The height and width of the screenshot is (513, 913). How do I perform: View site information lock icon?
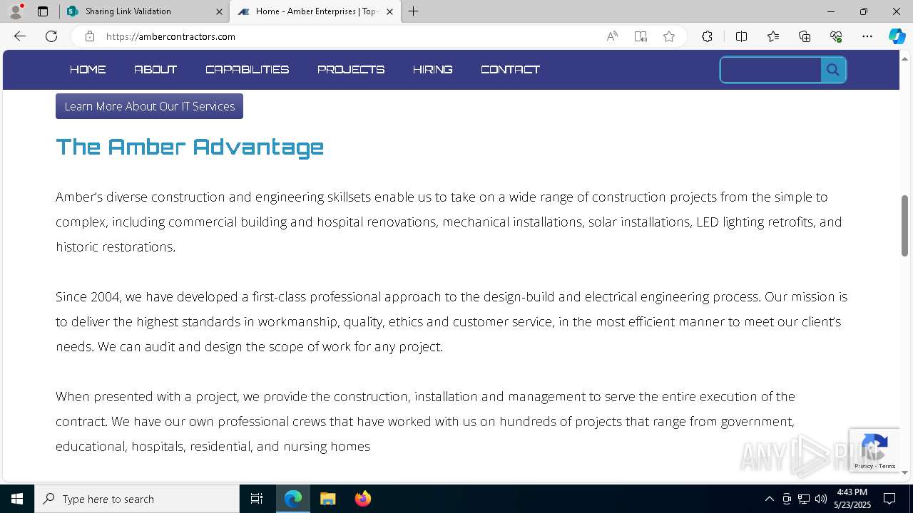pyautogui.click(x=90, y=36)
